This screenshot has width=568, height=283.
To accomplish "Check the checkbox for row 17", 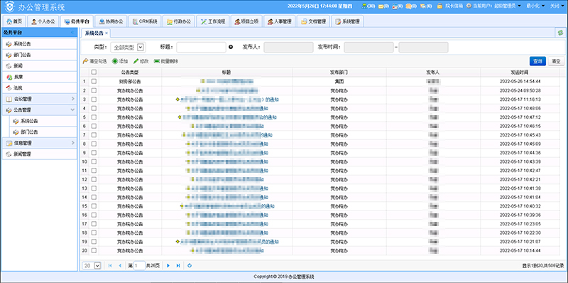I will (x=94, y=223).
